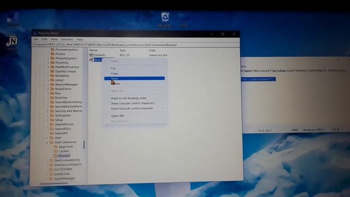Click the tree pane horizontal scrollbar
The image size is (350, 197).
pos(54,183)
